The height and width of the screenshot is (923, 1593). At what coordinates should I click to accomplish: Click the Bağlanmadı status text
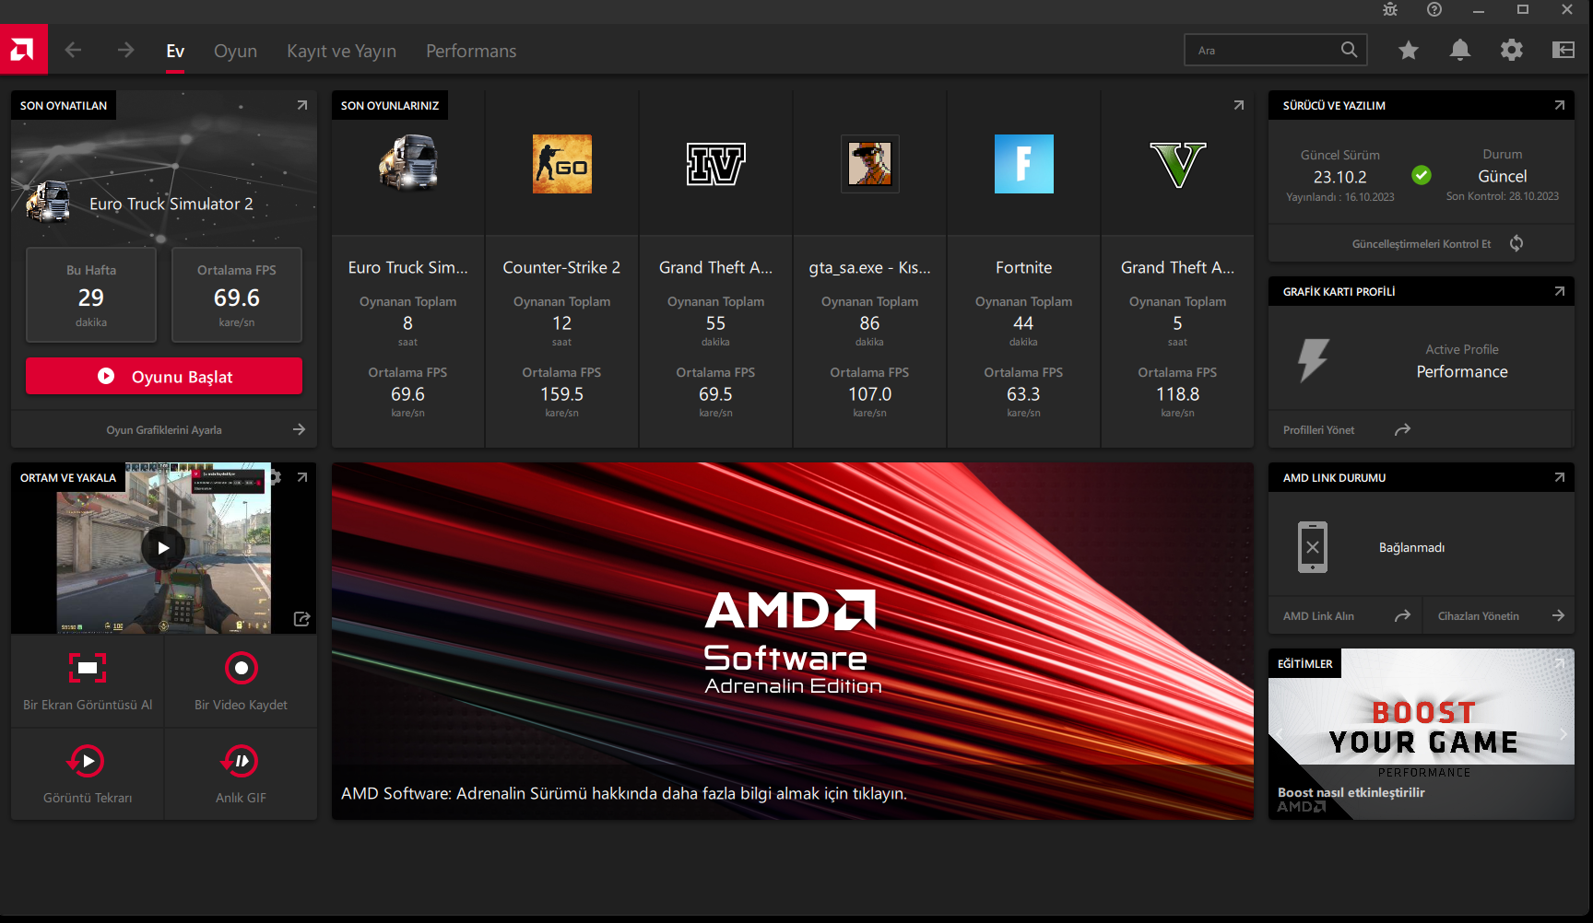(1411, 547)
